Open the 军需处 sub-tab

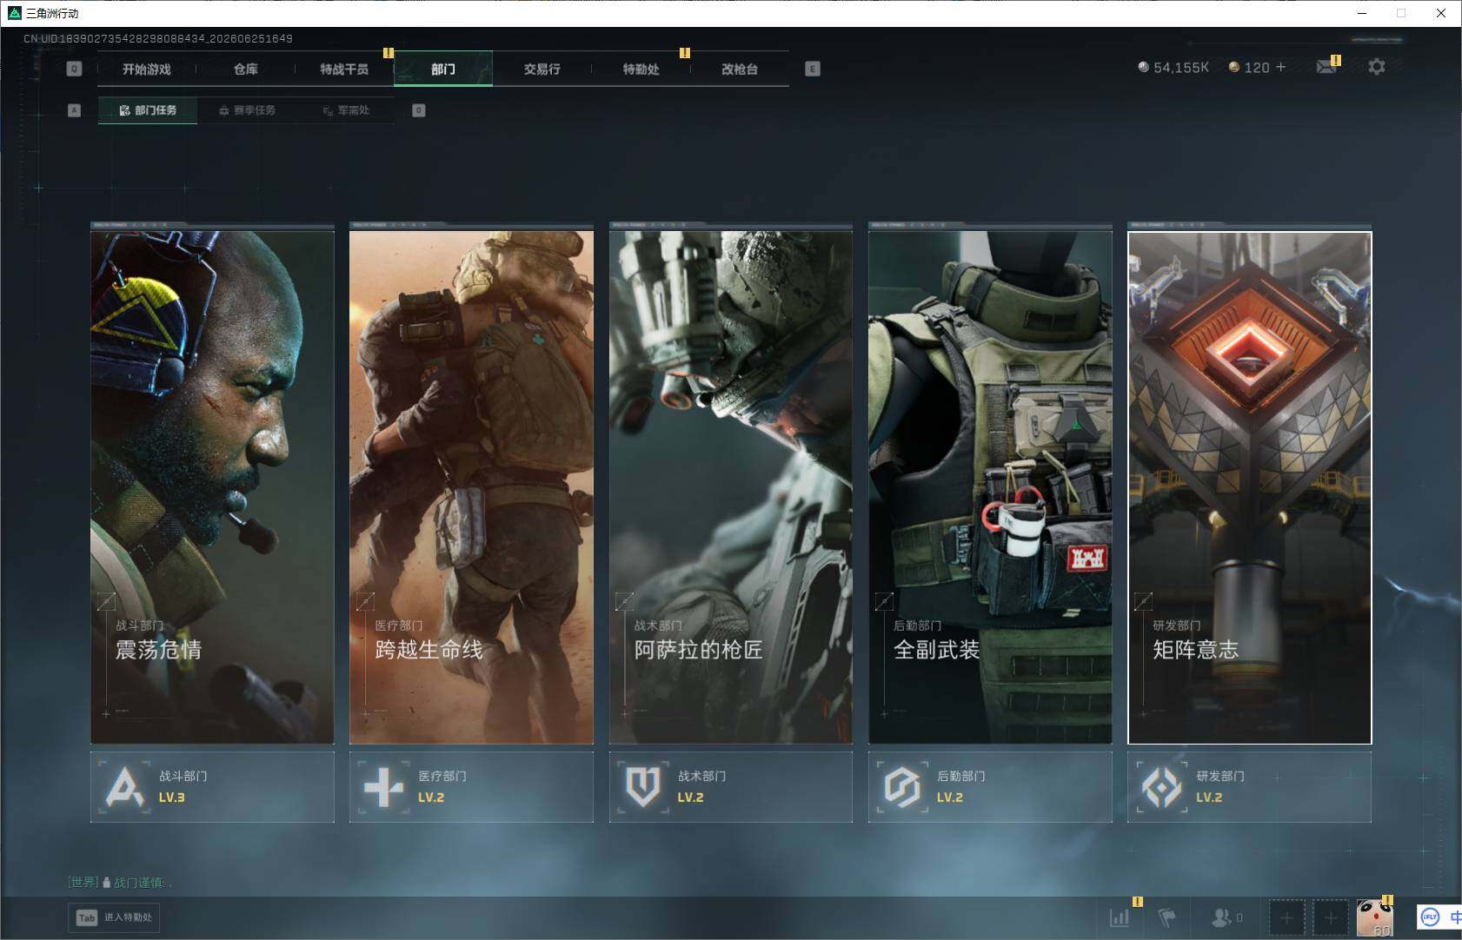pos(346,110)
